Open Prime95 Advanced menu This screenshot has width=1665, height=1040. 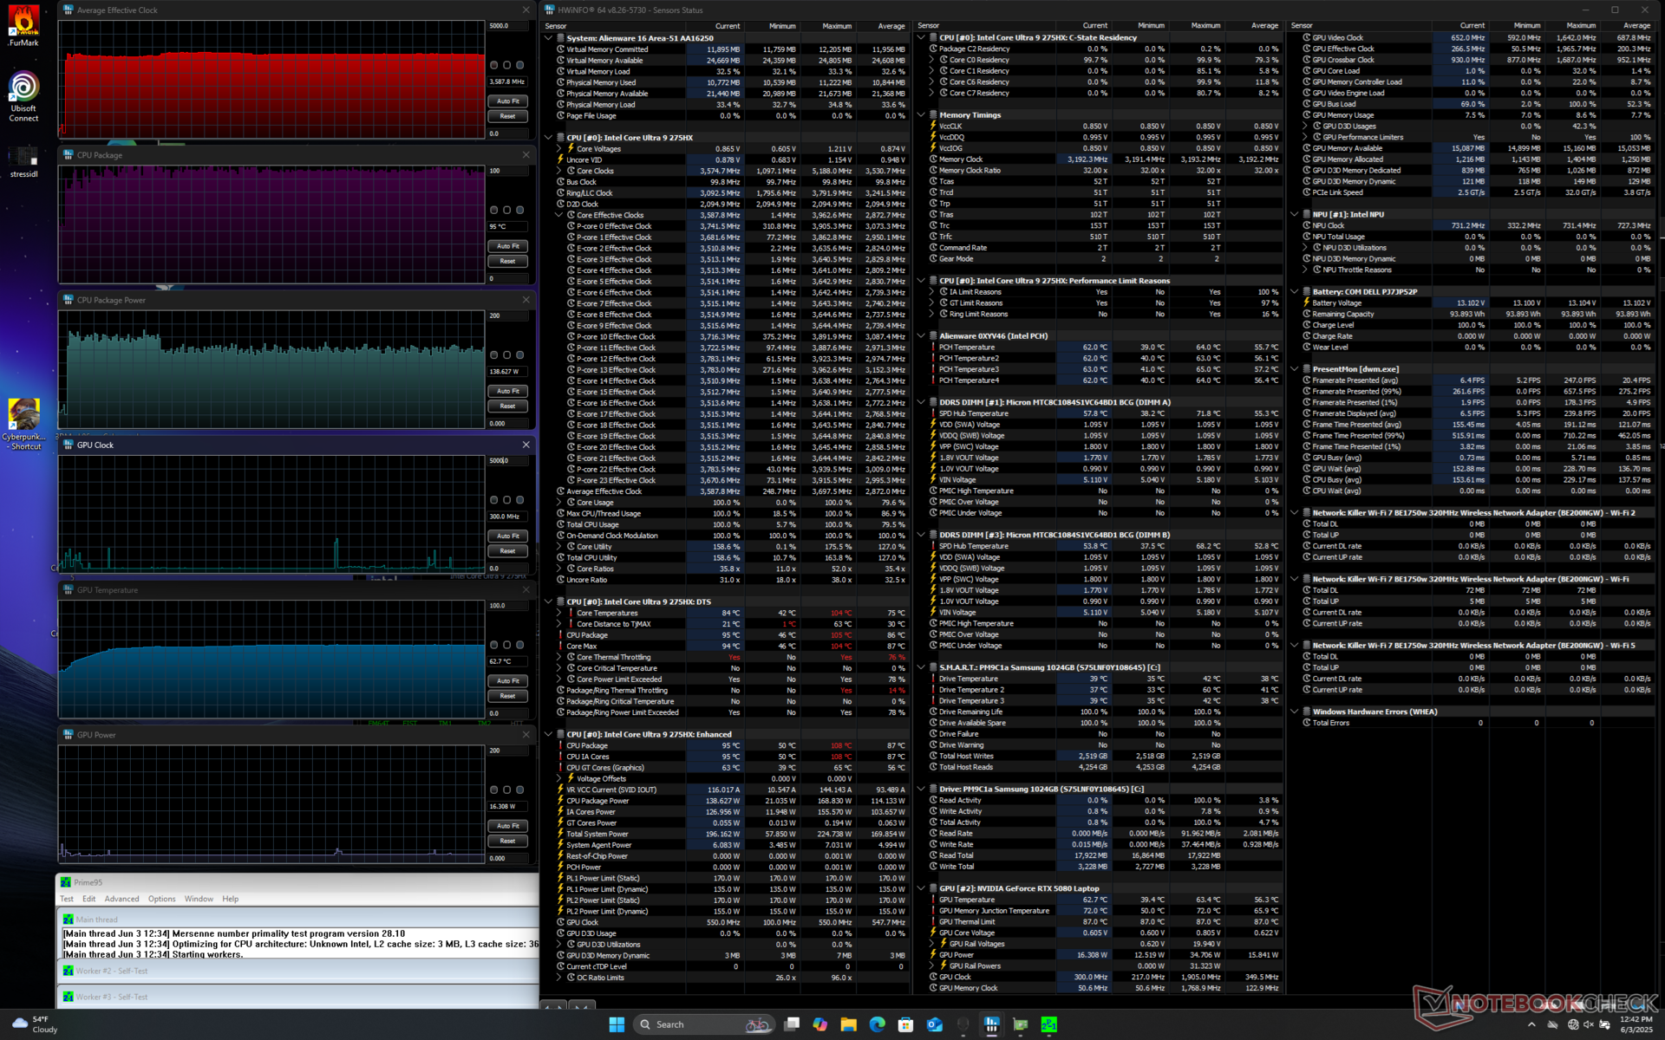121,899
